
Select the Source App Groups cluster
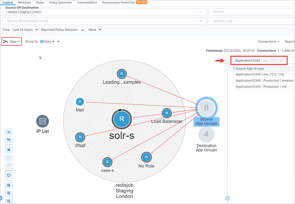(x=206, y=108)
